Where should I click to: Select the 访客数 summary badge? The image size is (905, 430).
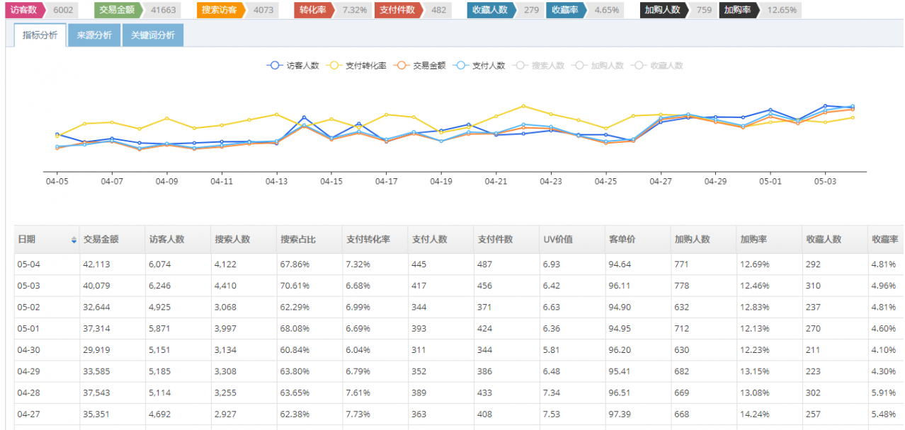25,10
